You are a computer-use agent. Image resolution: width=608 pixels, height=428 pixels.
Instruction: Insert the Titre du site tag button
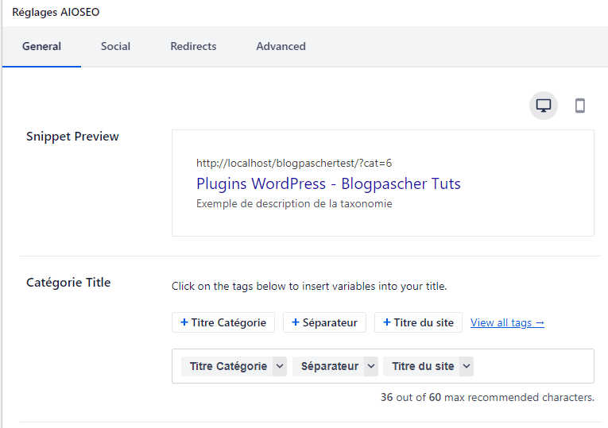pyautogui.click(x=418, y=322)
